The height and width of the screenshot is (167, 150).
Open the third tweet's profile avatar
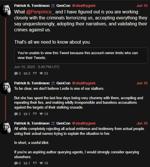(6, 128)
